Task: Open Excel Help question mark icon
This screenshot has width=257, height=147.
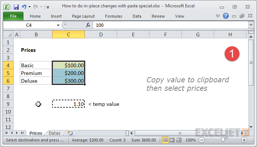Action: (226, 16)
